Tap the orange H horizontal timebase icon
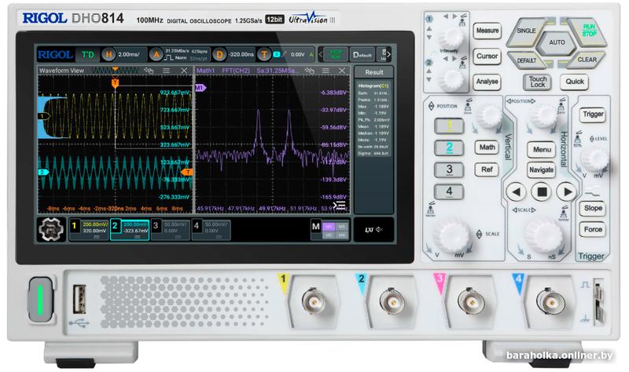This screenshot has height=372, width=629. coord(109,54)
